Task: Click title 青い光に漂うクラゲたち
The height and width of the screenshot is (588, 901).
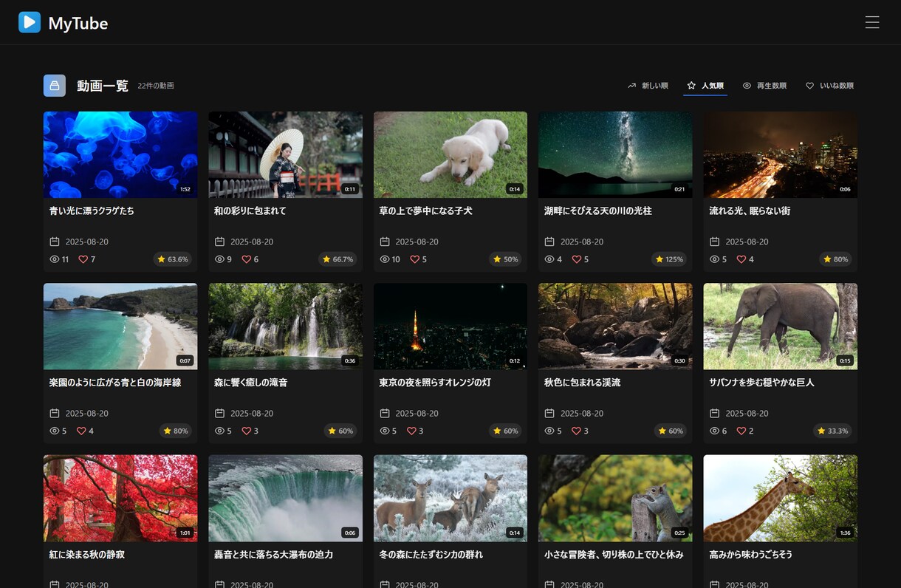Action: pyautogui.click(x=92, y=211)
